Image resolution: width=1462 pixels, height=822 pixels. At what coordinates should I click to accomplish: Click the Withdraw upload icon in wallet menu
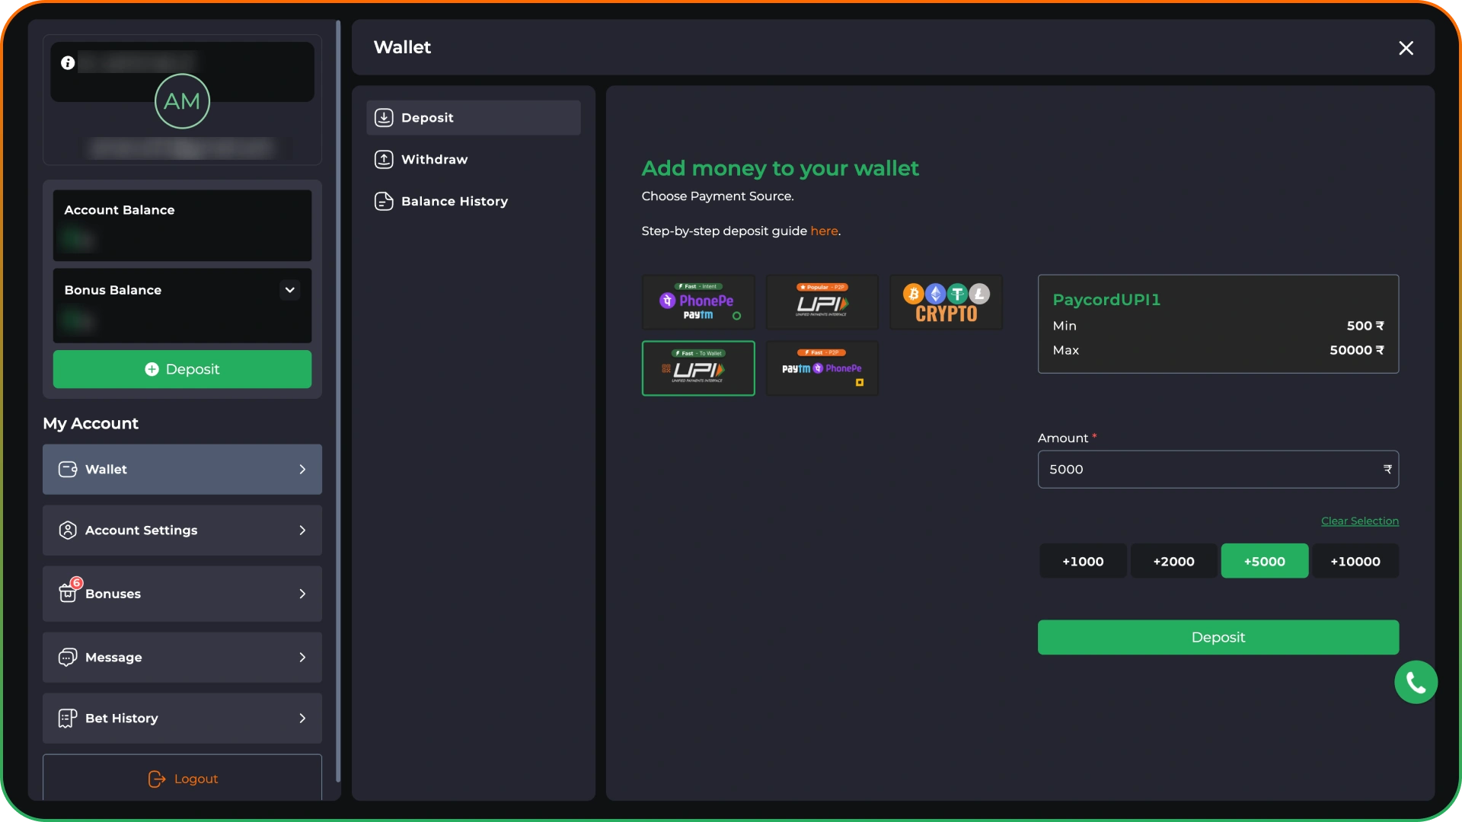click(384, 160)
